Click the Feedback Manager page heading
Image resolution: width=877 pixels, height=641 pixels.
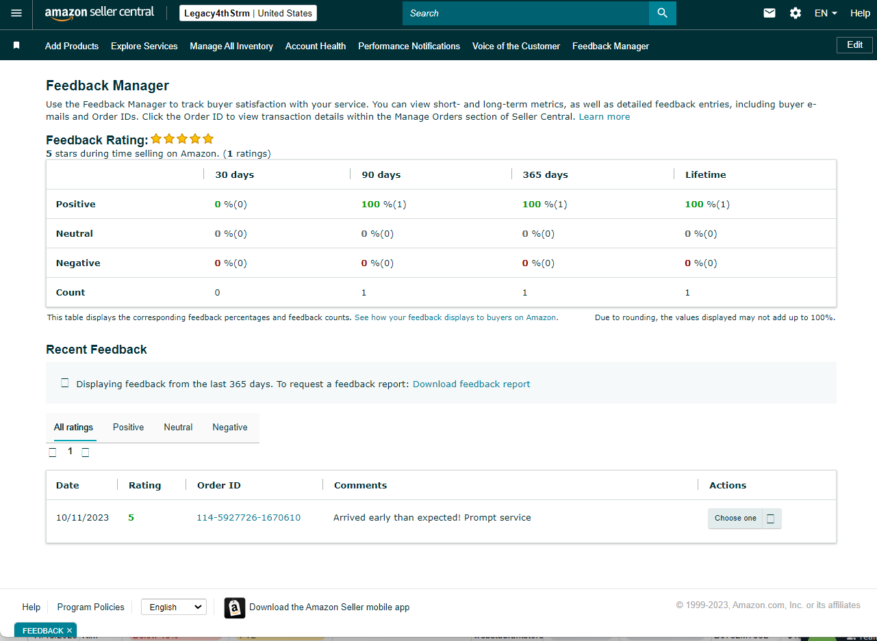tap(107, 86)
